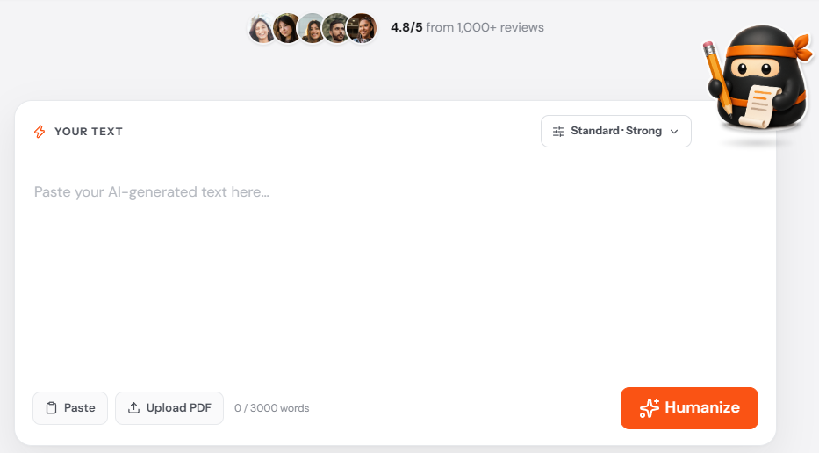Click the second reviewer avatar photo
The height and width of the screenshot is (453, 819).
pos(286,28)
